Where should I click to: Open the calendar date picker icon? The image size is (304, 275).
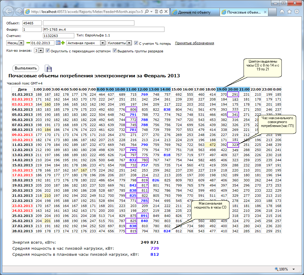[58, 43]
